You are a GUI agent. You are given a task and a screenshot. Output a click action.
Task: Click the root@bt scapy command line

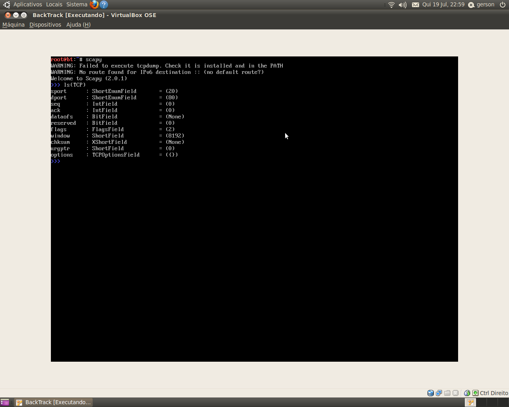[x=76, y=59]
